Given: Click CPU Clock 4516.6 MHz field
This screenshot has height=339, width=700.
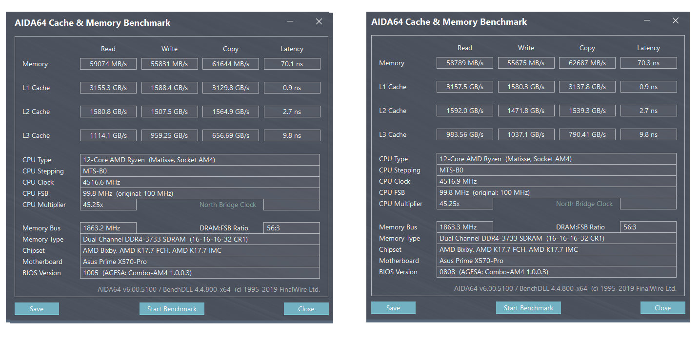Looking at the screenshot, I should click(x=200, y=182).
